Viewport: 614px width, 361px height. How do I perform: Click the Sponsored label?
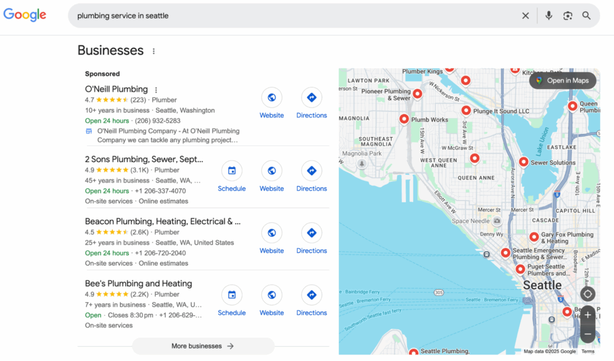click(x=102, y=74)
